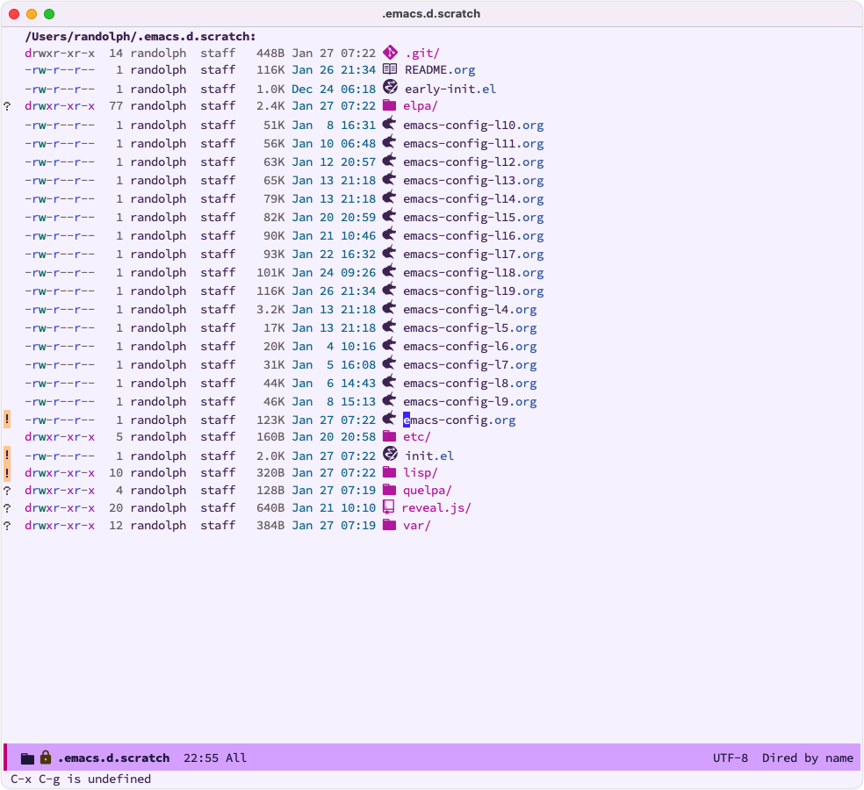This screenshot has width=864, height=790.
Task: Click the org icon next to emacs-config-l5.org
Action: click(x=390, y=327)
